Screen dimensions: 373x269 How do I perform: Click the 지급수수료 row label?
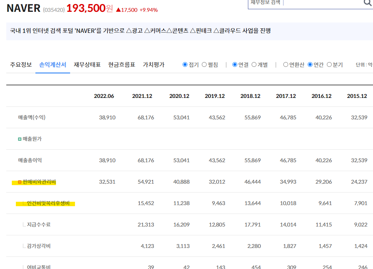point(38,224)
